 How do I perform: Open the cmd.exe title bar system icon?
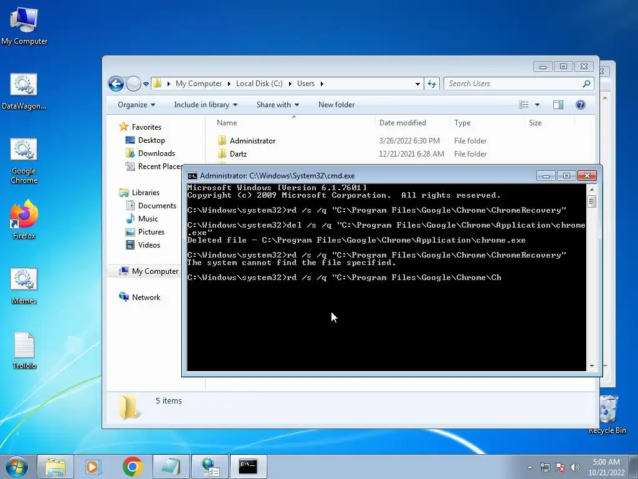pyautogui.click(x=193, y=176)
